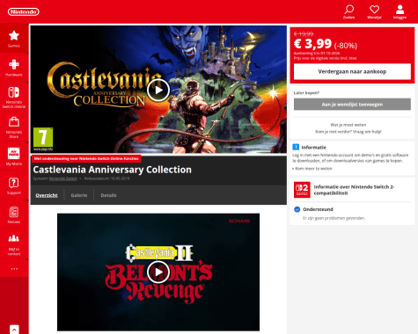This screenshot has height=334, width=418.
Task: Open Wat je moet weten link
Action: tap(348, 125)
